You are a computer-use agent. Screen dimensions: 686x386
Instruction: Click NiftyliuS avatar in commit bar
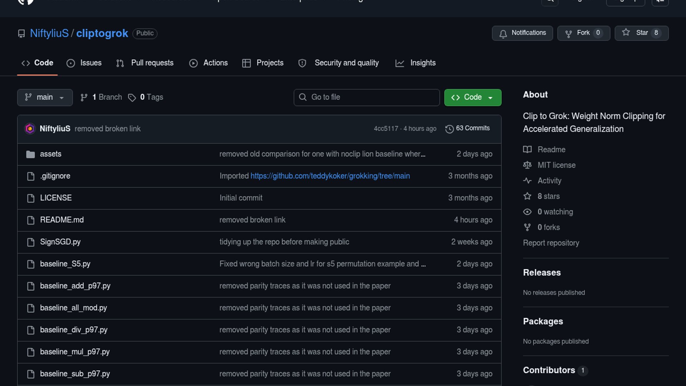click(30, 129)
